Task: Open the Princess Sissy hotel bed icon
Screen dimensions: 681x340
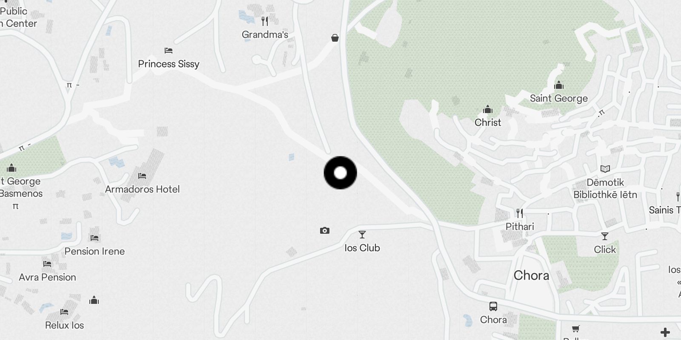Action: (x=169, y=51)
